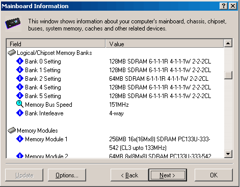The height and width of the screenshot is (187, 240).
Task: Click the Bank 2 Setting info icon
Action: [20, 78]
